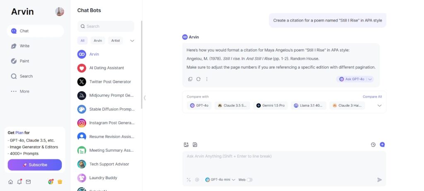
Task: Open the Chat section in sidebar
Action: [36, 31]
